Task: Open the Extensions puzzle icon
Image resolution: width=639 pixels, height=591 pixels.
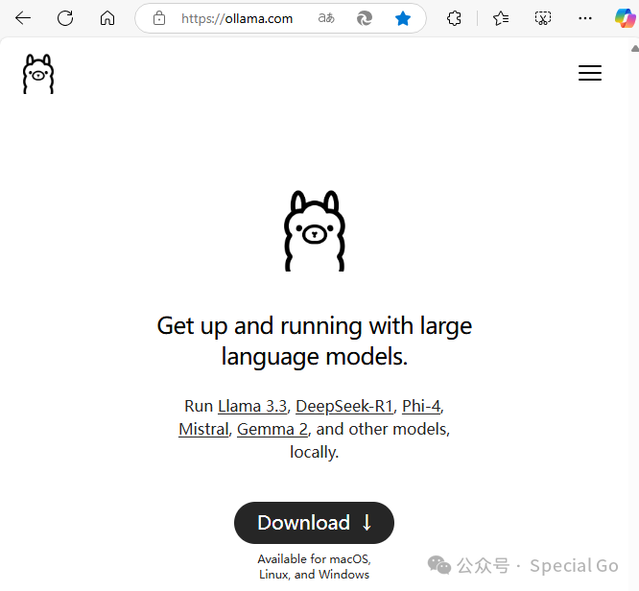Action: point(454,18)
